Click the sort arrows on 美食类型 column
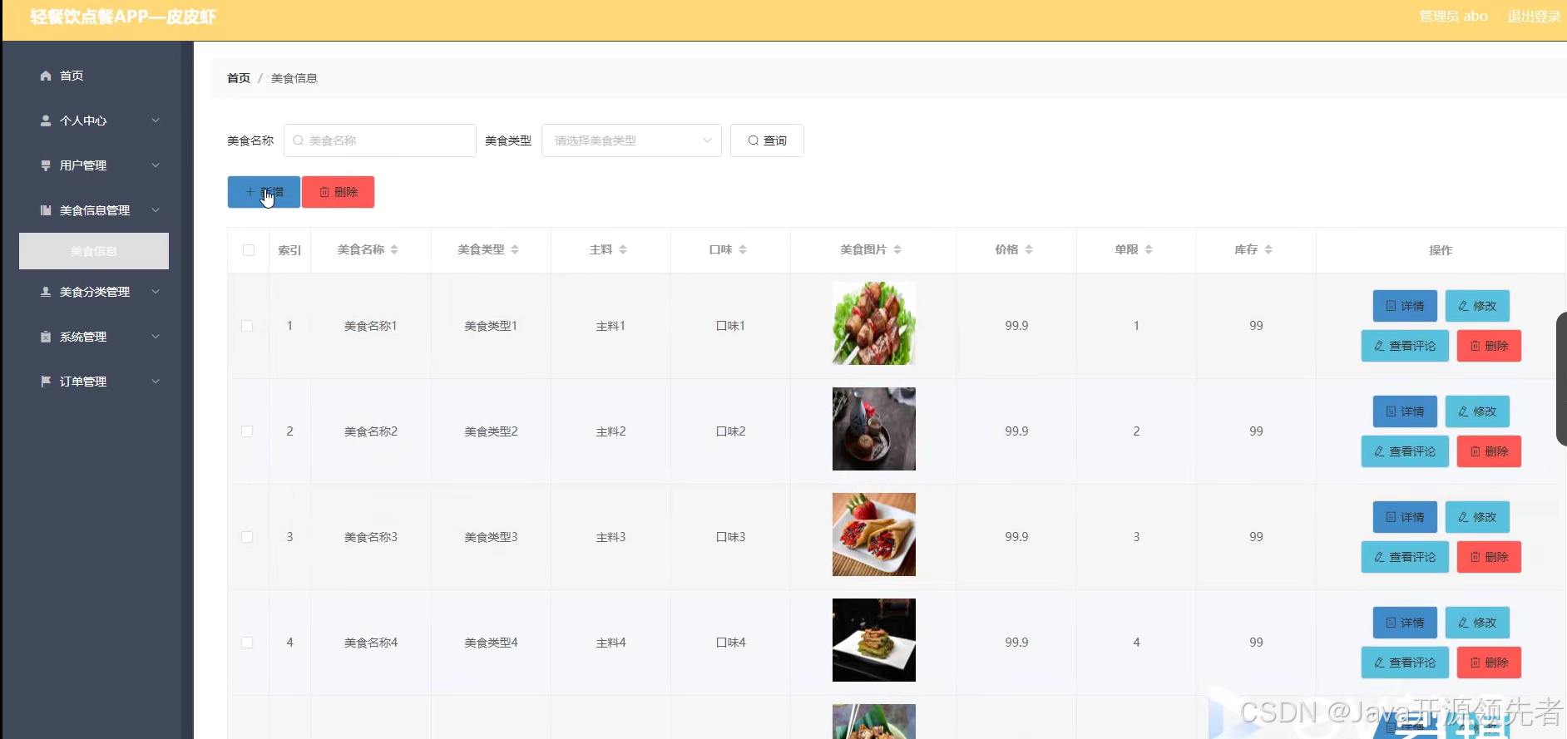Viewport: 1567px width, 739px height. click(x=515, y=249)
